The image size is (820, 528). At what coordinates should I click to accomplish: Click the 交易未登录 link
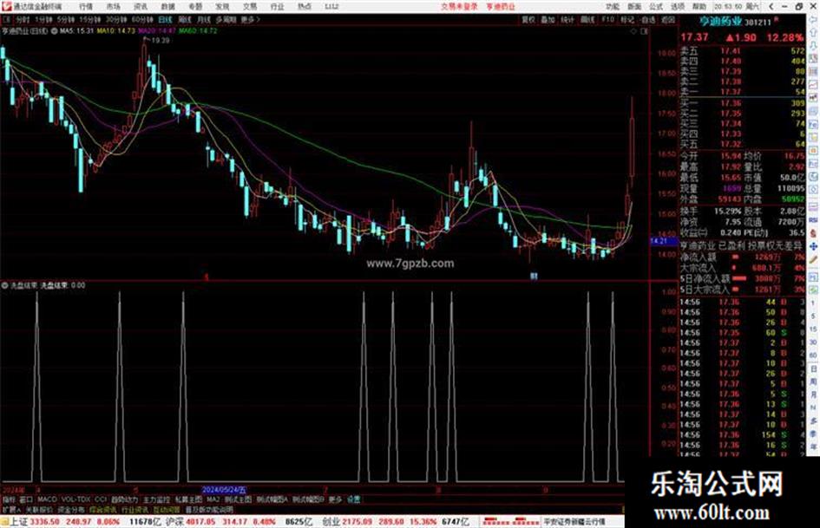(x=459, y=6)
